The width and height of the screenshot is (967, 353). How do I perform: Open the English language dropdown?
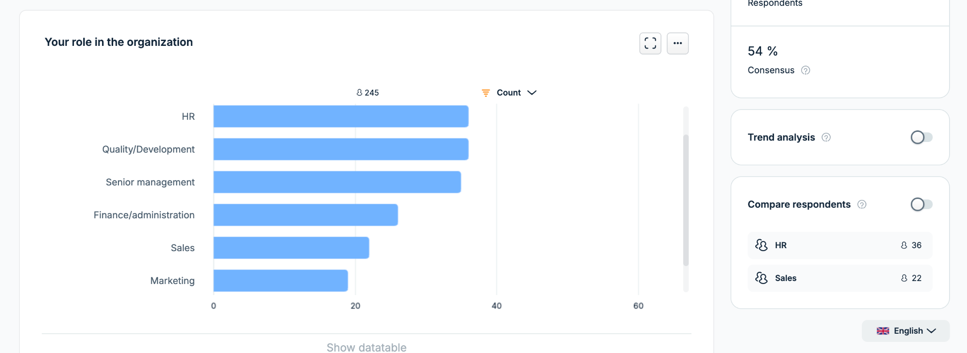click(906, 331)
